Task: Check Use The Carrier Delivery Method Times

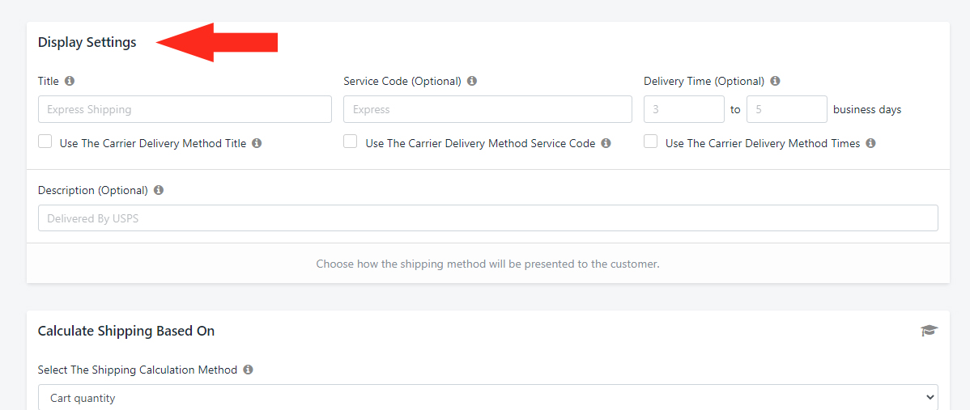Action: (651, 142)
